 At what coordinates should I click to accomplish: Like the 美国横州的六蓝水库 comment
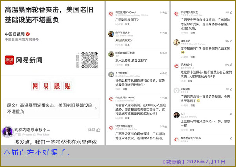tap(231, 41)
